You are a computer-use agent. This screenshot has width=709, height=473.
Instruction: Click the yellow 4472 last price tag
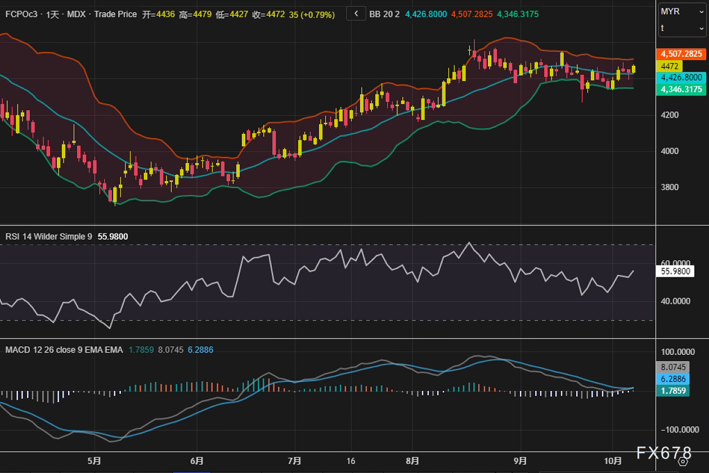670,66
